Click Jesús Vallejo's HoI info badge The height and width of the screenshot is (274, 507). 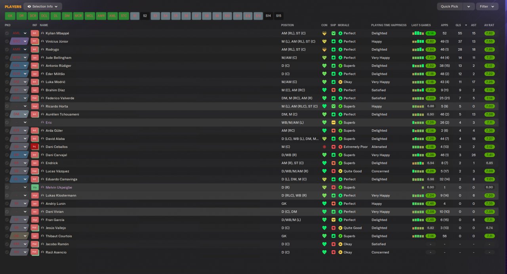tap(34, 228)
